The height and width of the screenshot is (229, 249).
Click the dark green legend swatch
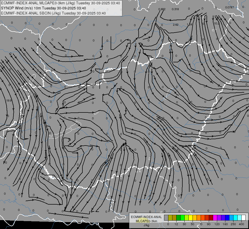point(179,218)
